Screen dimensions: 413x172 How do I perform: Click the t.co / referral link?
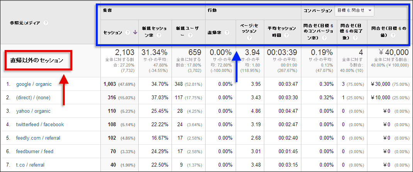click(30, 165)
